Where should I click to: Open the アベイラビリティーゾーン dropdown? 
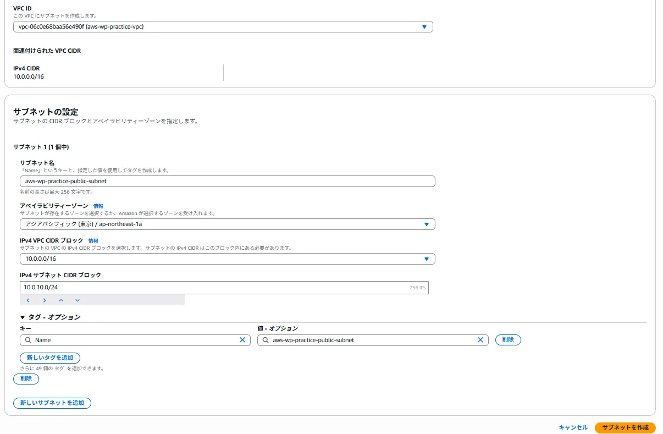click(427, 224)
